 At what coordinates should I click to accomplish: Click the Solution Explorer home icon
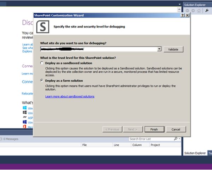199,11
